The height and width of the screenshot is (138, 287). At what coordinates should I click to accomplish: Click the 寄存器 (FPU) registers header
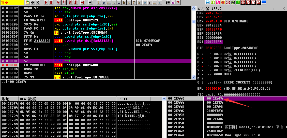tap(208, 8)
